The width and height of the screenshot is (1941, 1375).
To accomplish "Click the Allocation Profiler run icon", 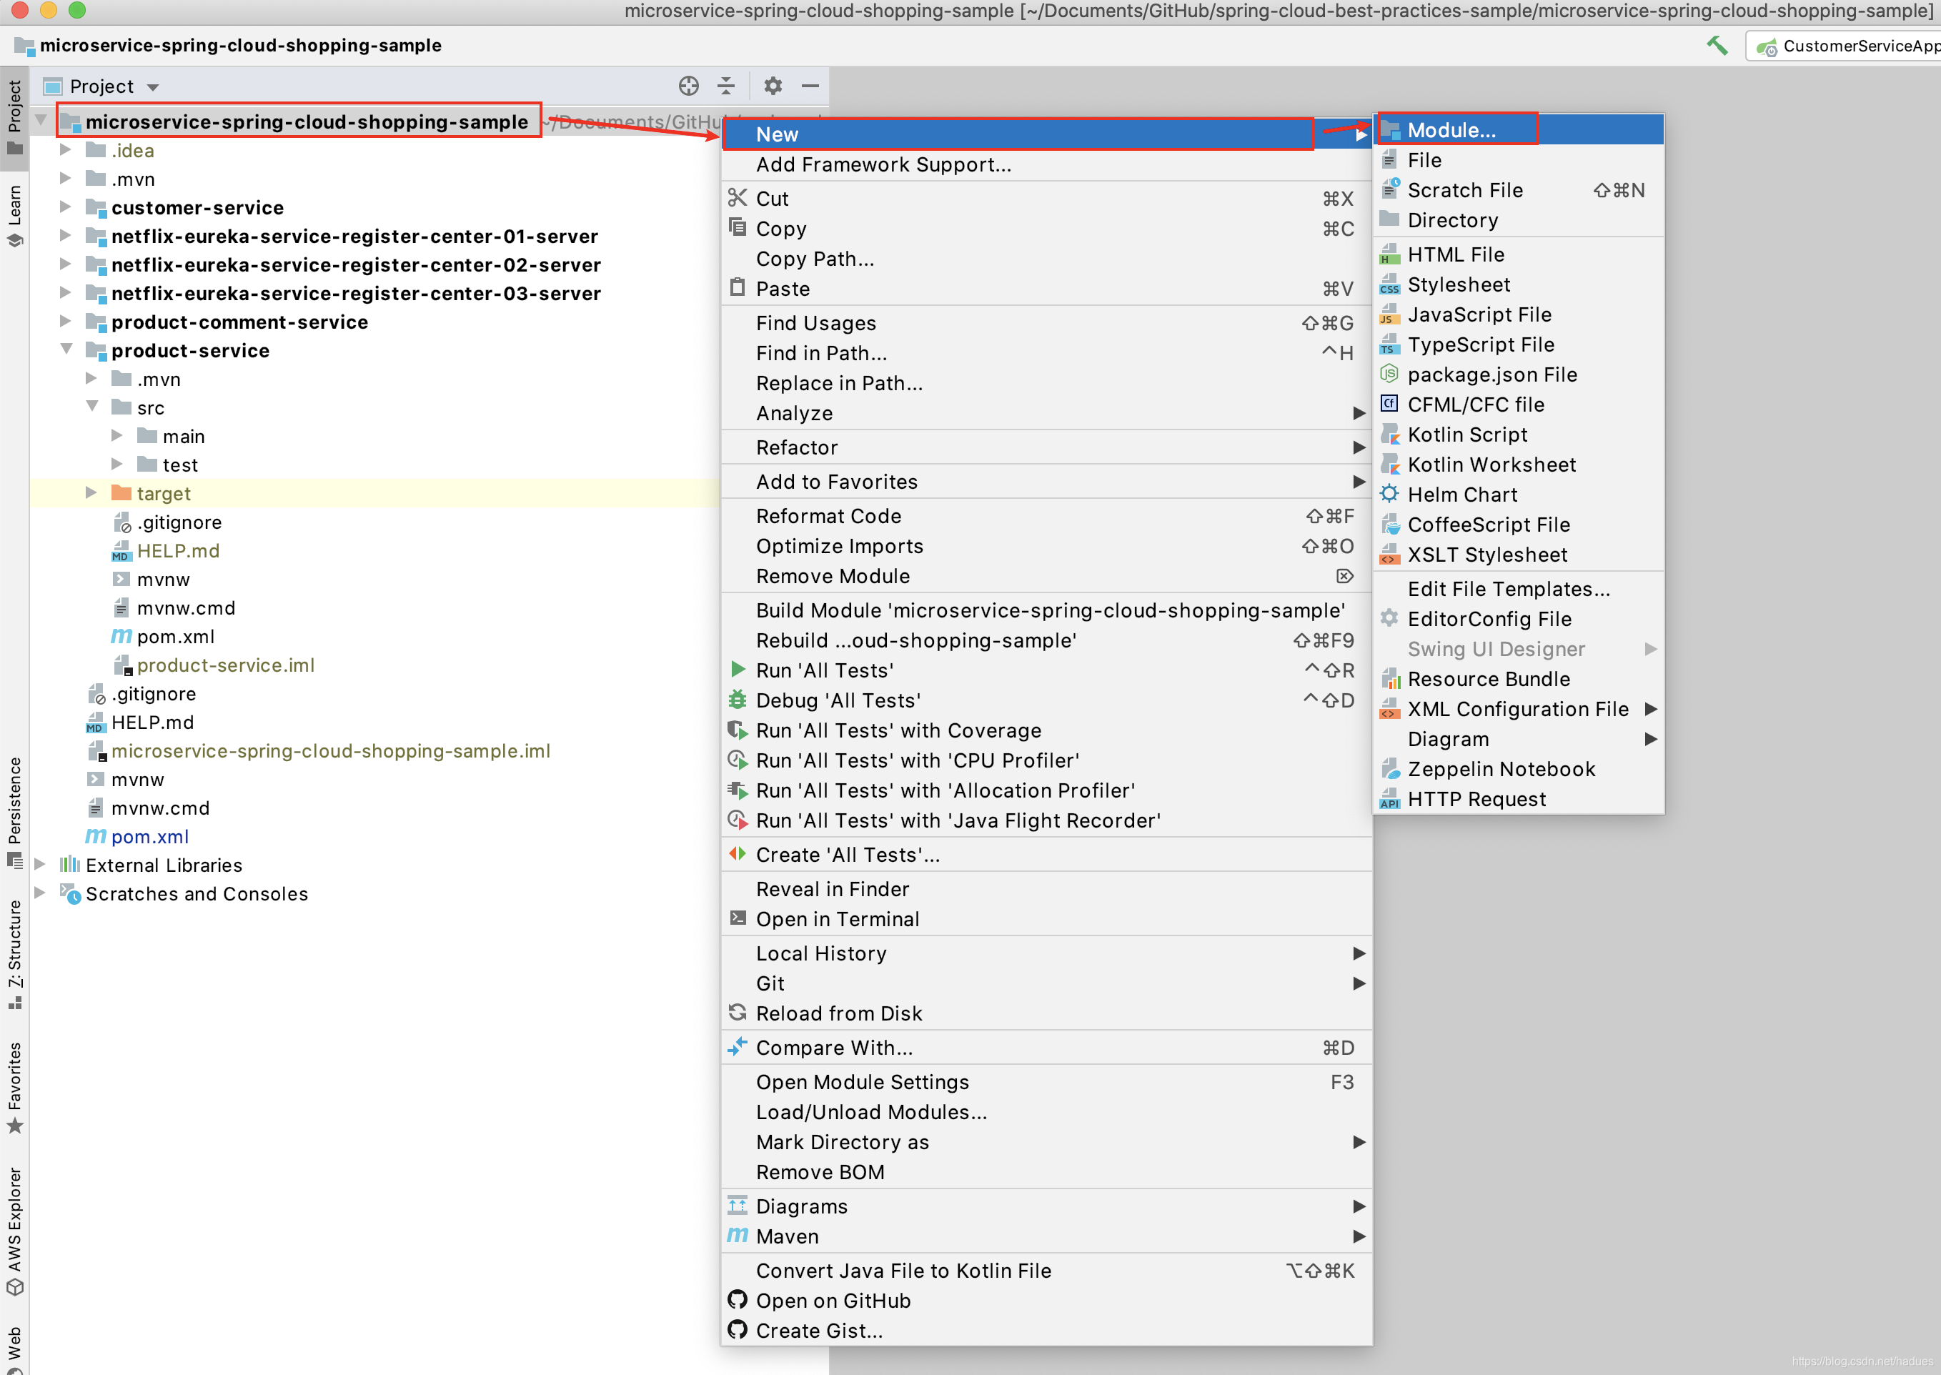I will (738, 790).
